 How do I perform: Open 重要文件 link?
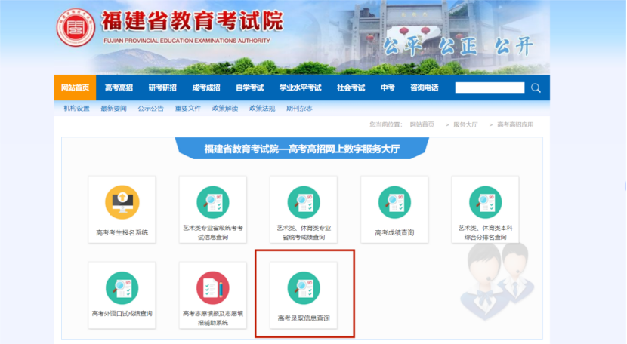(188, 109)
